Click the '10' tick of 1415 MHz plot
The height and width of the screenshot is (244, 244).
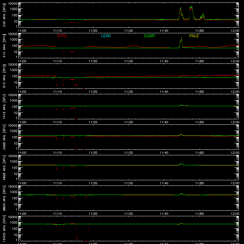pos(16,113)
